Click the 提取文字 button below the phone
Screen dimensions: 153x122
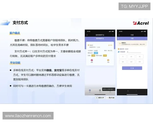100,98
